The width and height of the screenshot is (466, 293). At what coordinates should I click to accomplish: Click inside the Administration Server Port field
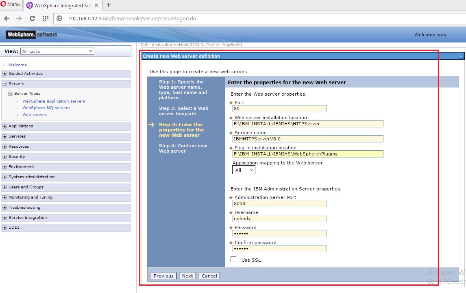tap(279, 203)
